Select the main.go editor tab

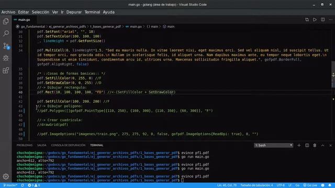tap(24, 20)
